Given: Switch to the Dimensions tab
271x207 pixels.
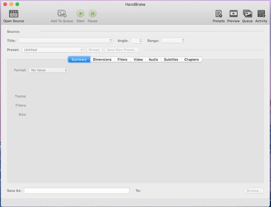Looking at the screenshot, I should tap(102, 60).
